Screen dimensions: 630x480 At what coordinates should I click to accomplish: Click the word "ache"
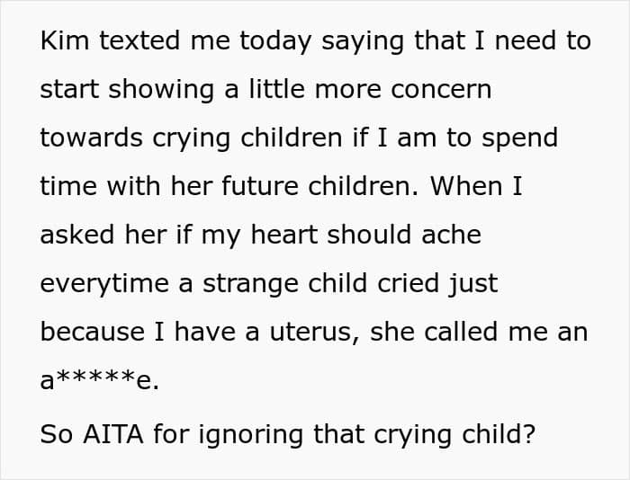pos(451,235)
